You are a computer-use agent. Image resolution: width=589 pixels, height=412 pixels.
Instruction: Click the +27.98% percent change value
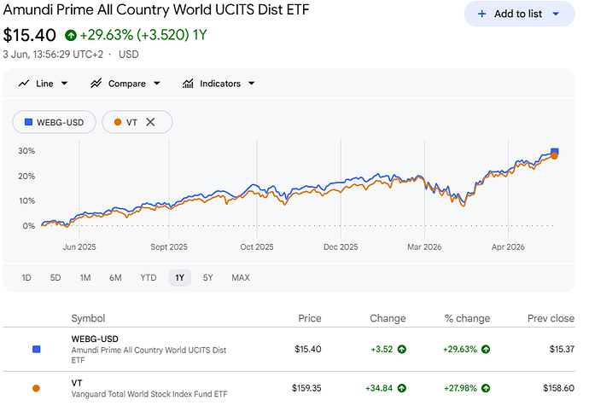point(460,388)
